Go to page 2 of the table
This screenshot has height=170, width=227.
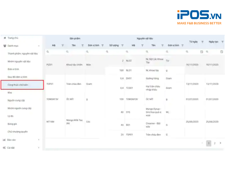tap(215, 143)
